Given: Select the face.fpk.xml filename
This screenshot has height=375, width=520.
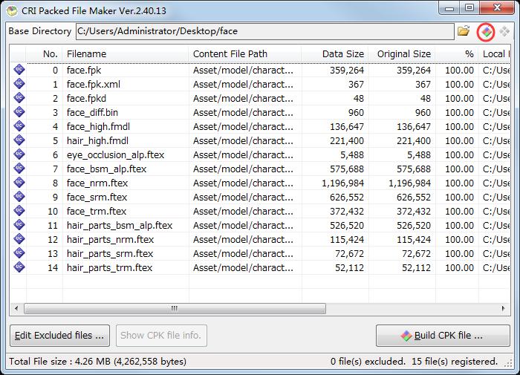Looking at the screenshot, I should pos(94,84).
